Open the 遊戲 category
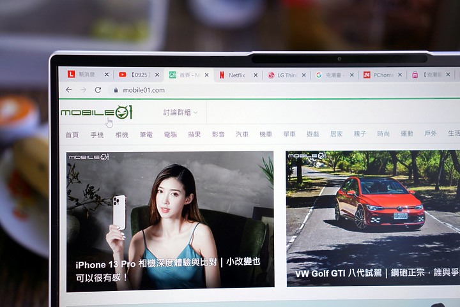460x307 pixels. point(312,134)
